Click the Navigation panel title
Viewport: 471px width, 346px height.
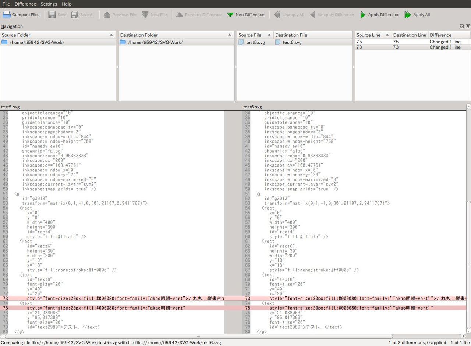pyautogui.click(x=12, y=26)
